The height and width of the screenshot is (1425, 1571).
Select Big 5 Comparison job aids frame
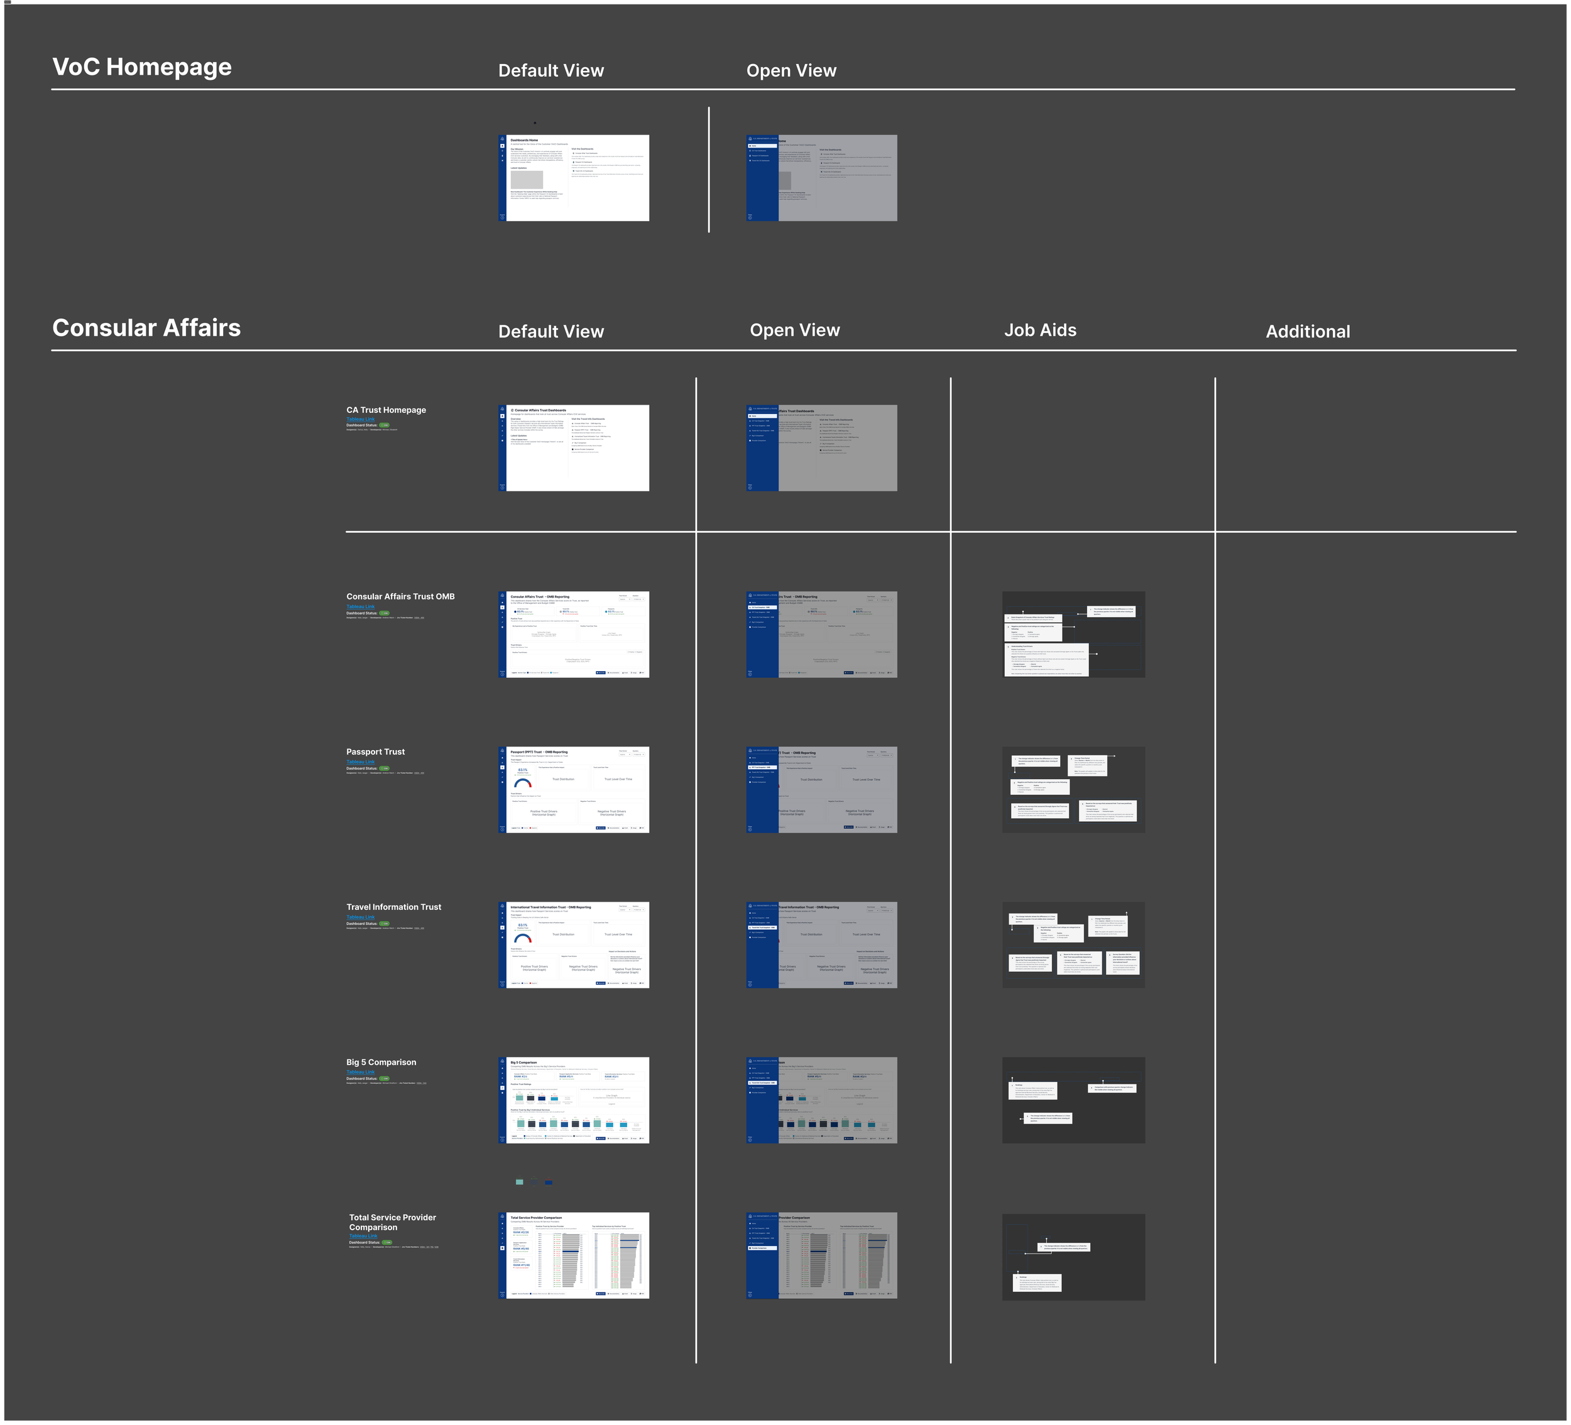pos(1073,1100)
